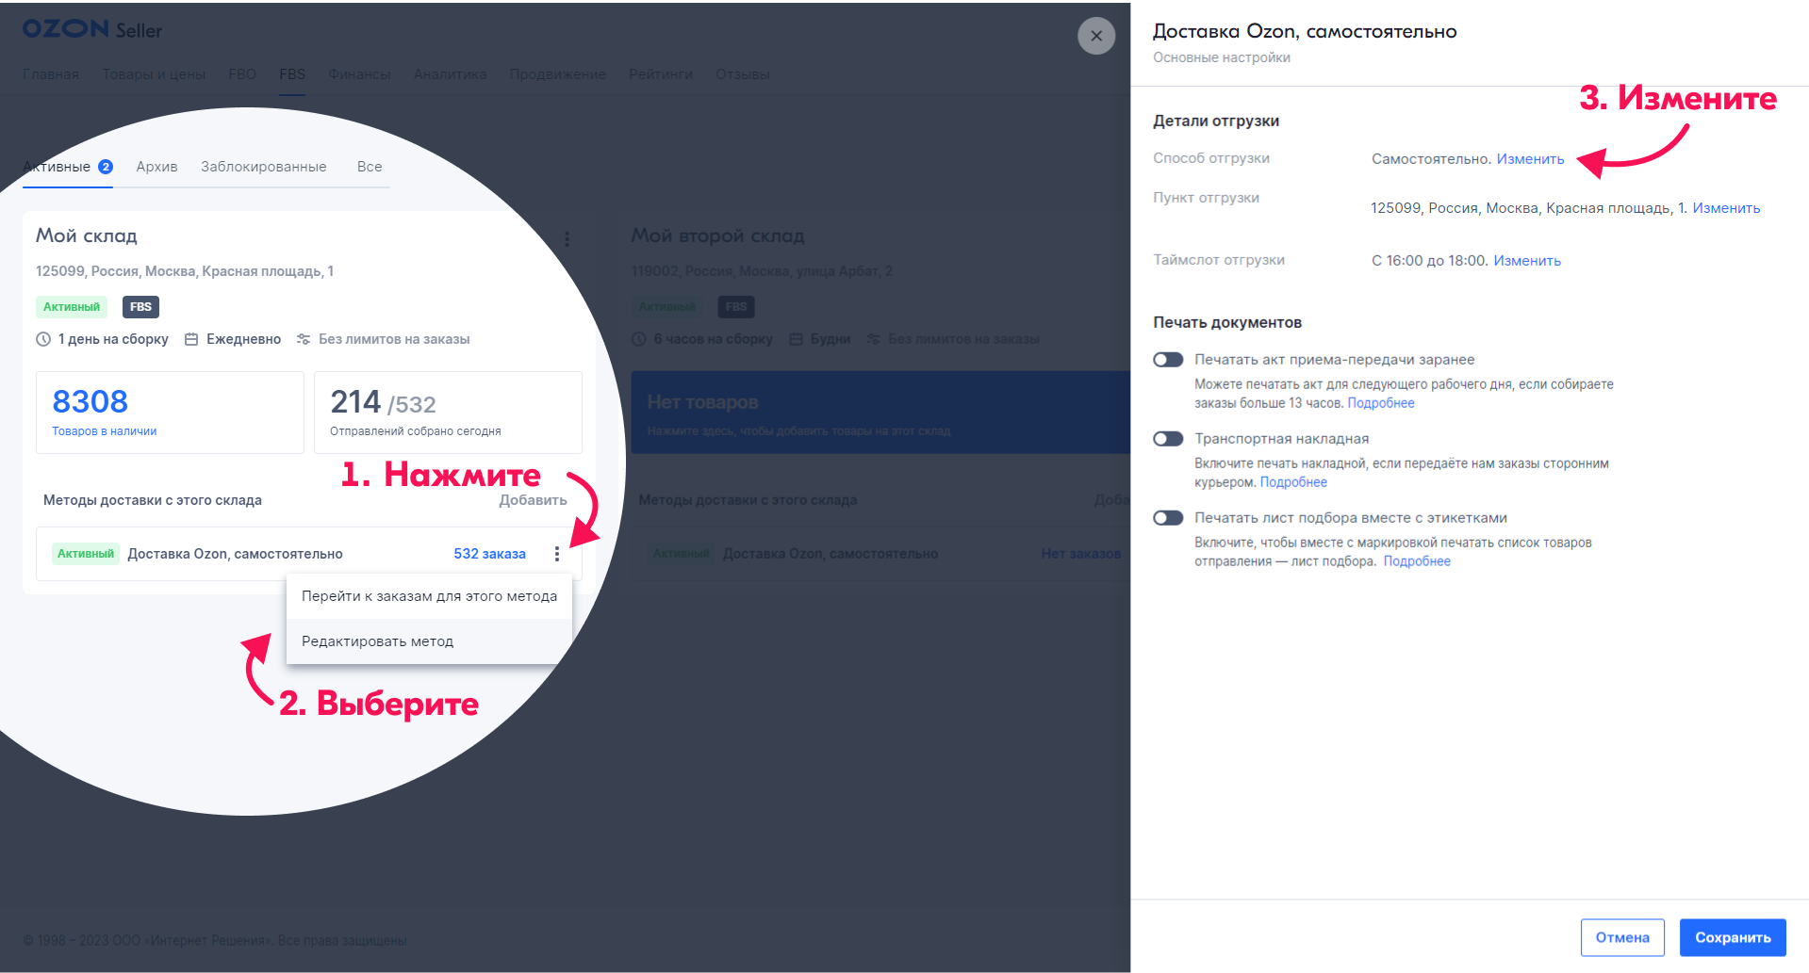The height and width of the screenshot is (973, 1809).
Task: Click the Отмена button
Action: point(1621,937)
